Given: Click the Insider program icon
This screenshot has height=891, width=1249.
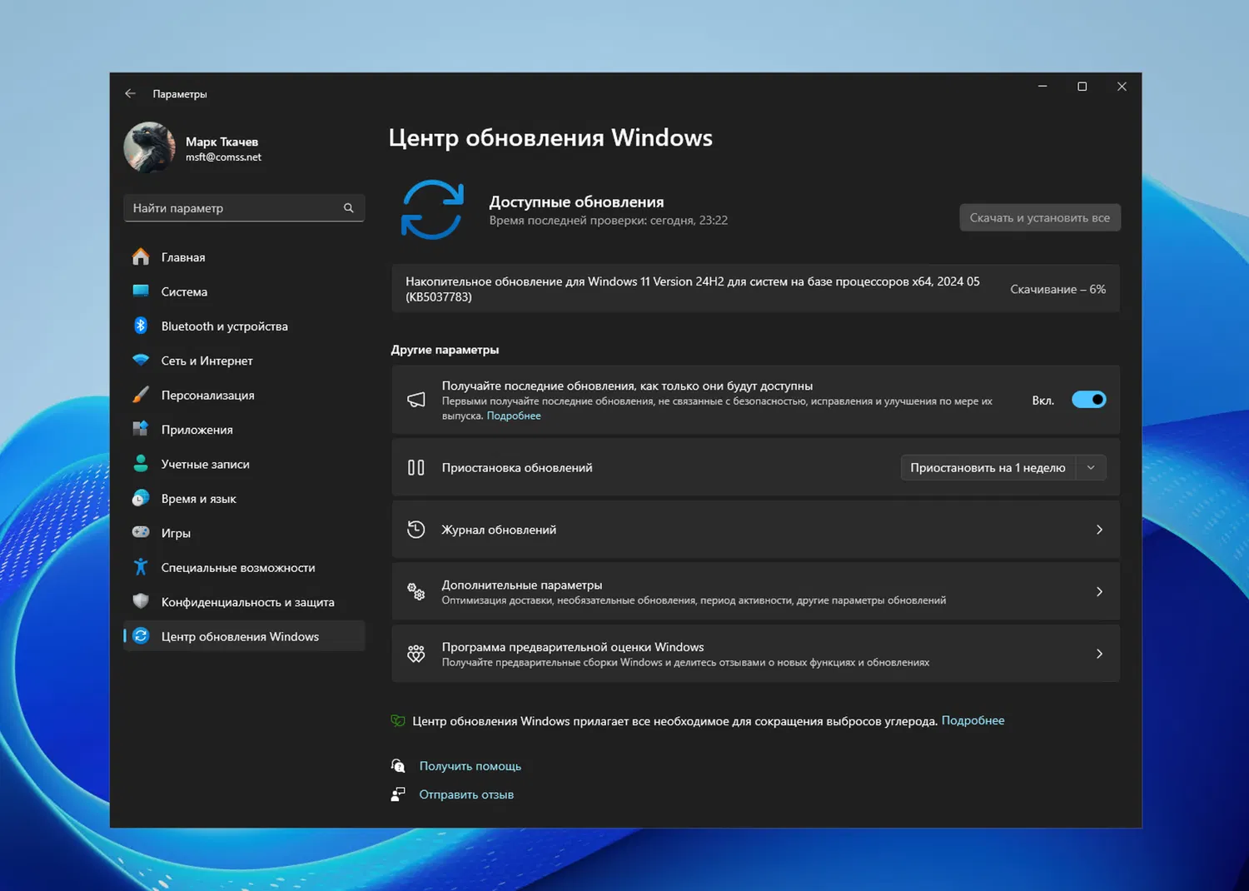Looking at the screenshot, I should (x=416, y=654).
